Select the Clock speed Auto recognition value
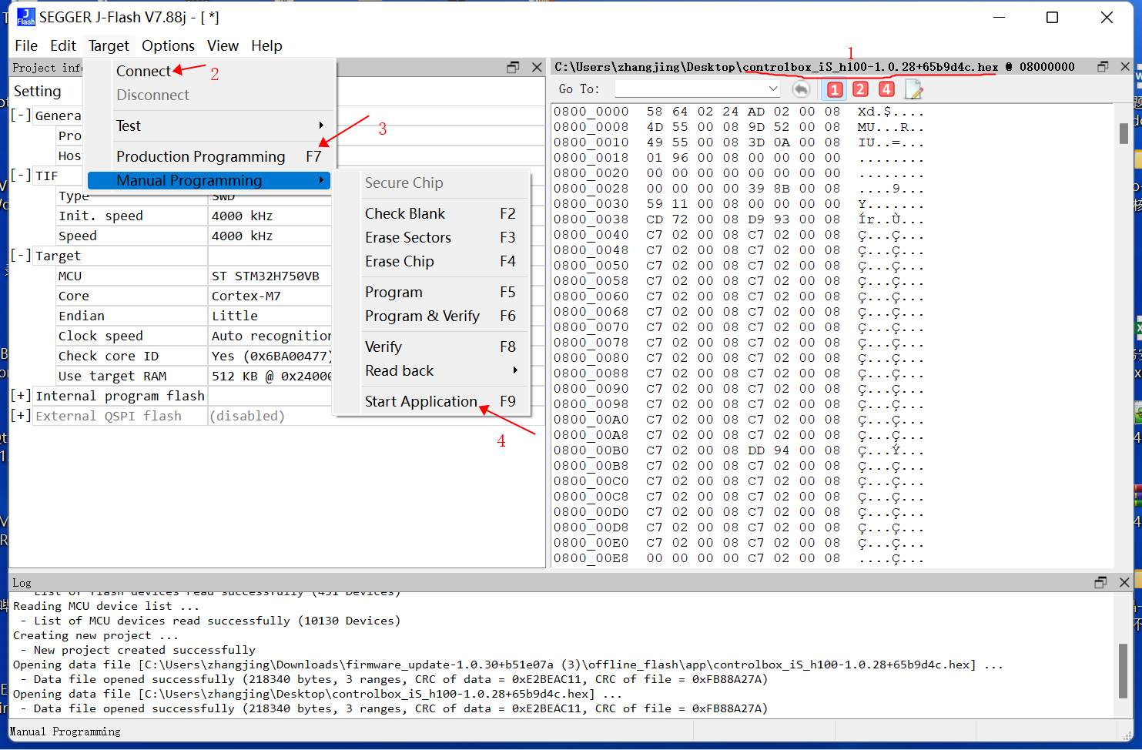This screenshot has height=750, width=1142. pos(270,336)
